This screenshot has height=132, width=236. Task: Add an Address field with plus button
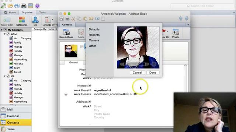90,102
